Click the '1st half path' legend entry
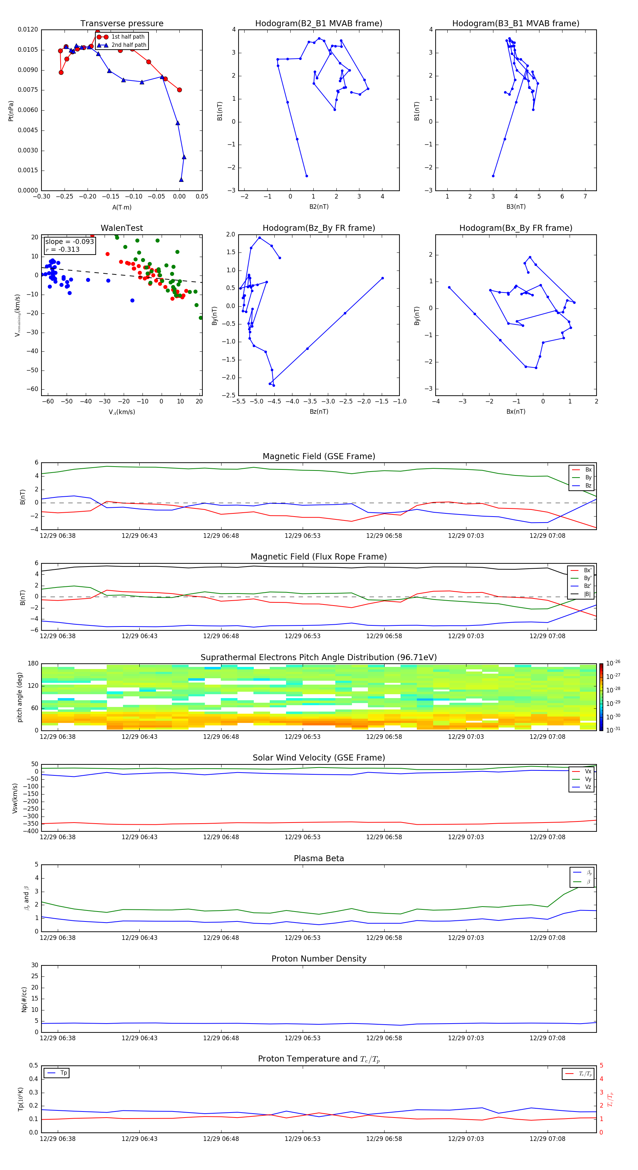638x1170 pixels. click(121, 37)
